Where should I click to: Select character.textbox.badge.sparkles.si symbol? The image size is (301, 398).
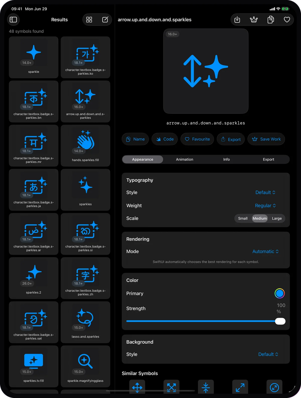[86, 234]
